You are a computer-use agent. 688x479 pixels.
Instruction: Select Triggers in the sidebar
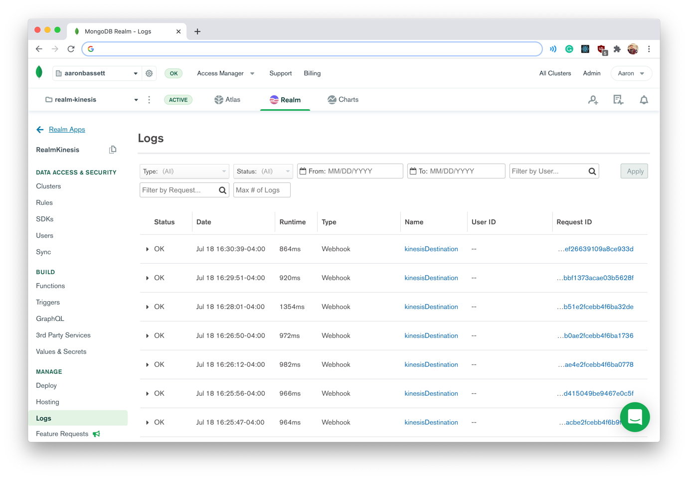(x=48, y=302)
